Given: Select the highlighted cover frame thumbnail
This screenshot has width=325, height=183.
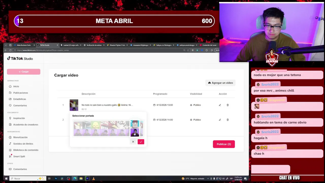Looking at the screenshot, I should [135, 128].
